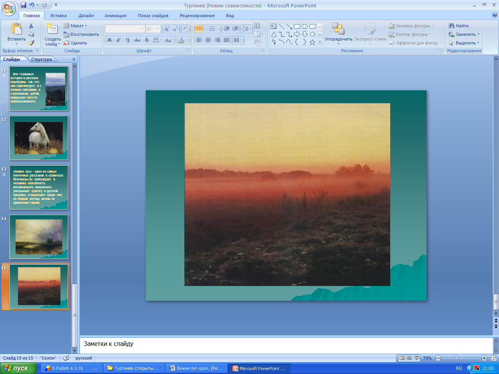Image resolution: width=499 pixels, height=374 pixels.
Task: Save the presentation via quick access toolbar
Action: coord(23,5)
